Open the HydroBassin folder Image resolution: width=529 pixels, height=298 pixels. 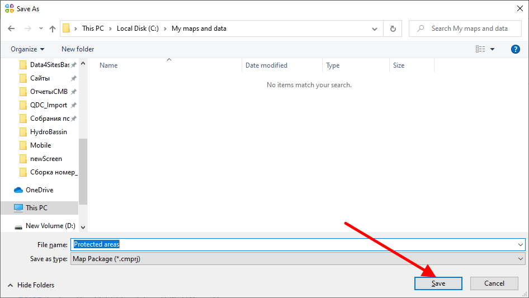48,132
